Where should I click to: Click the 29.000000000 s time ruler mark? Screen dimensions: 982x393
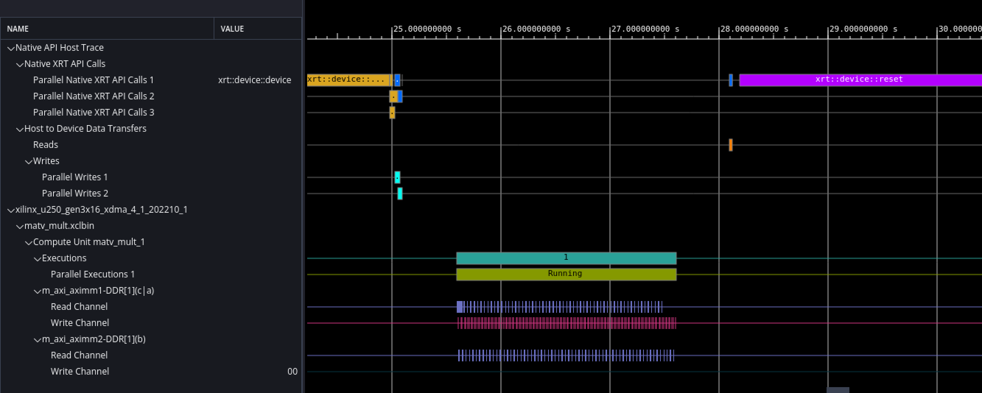click(863, 29)
